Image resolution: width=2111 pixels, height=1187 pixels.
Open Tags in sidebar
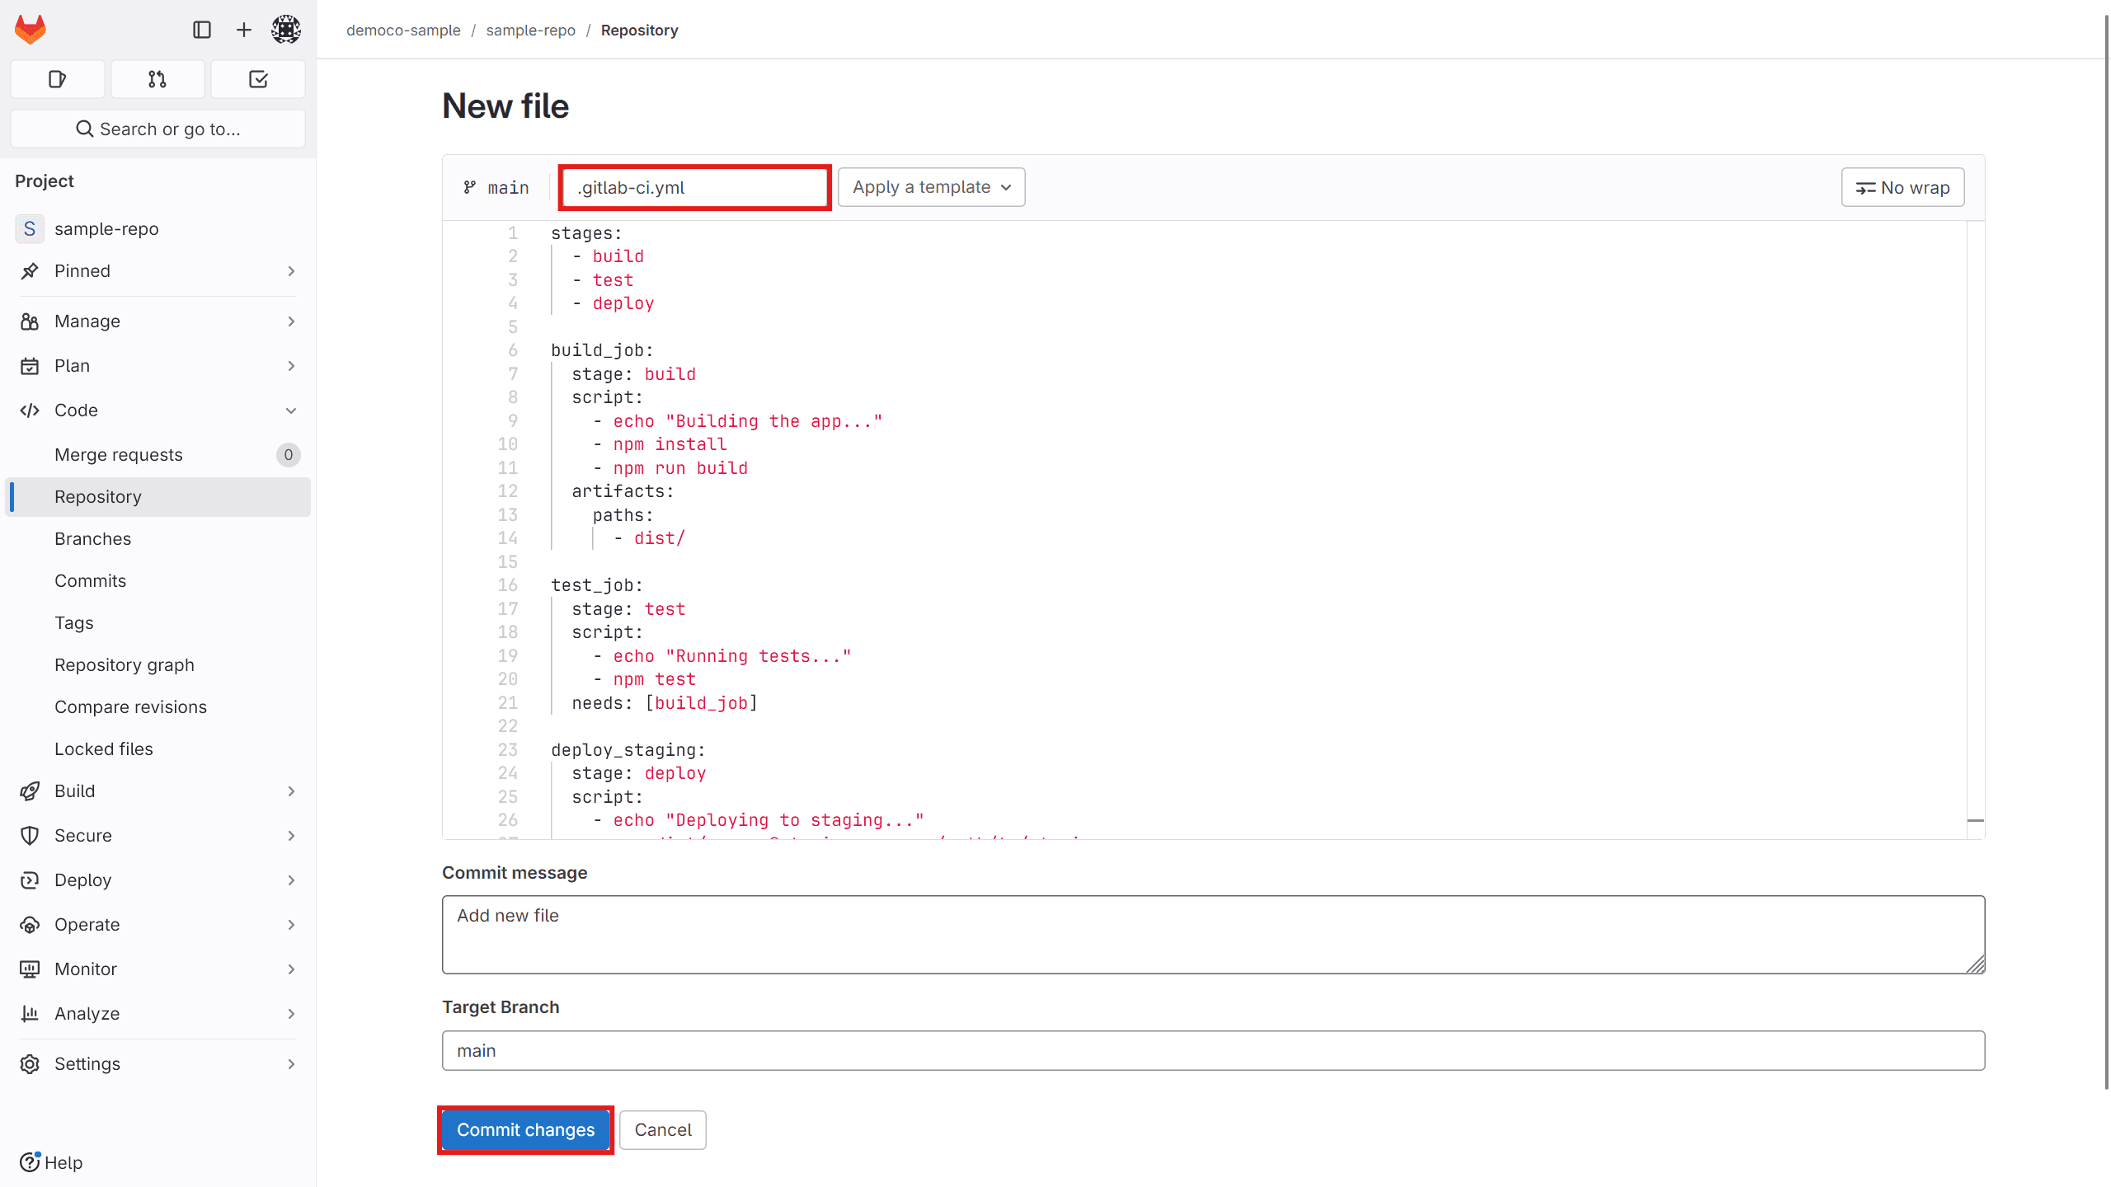(x=158, y=622)
